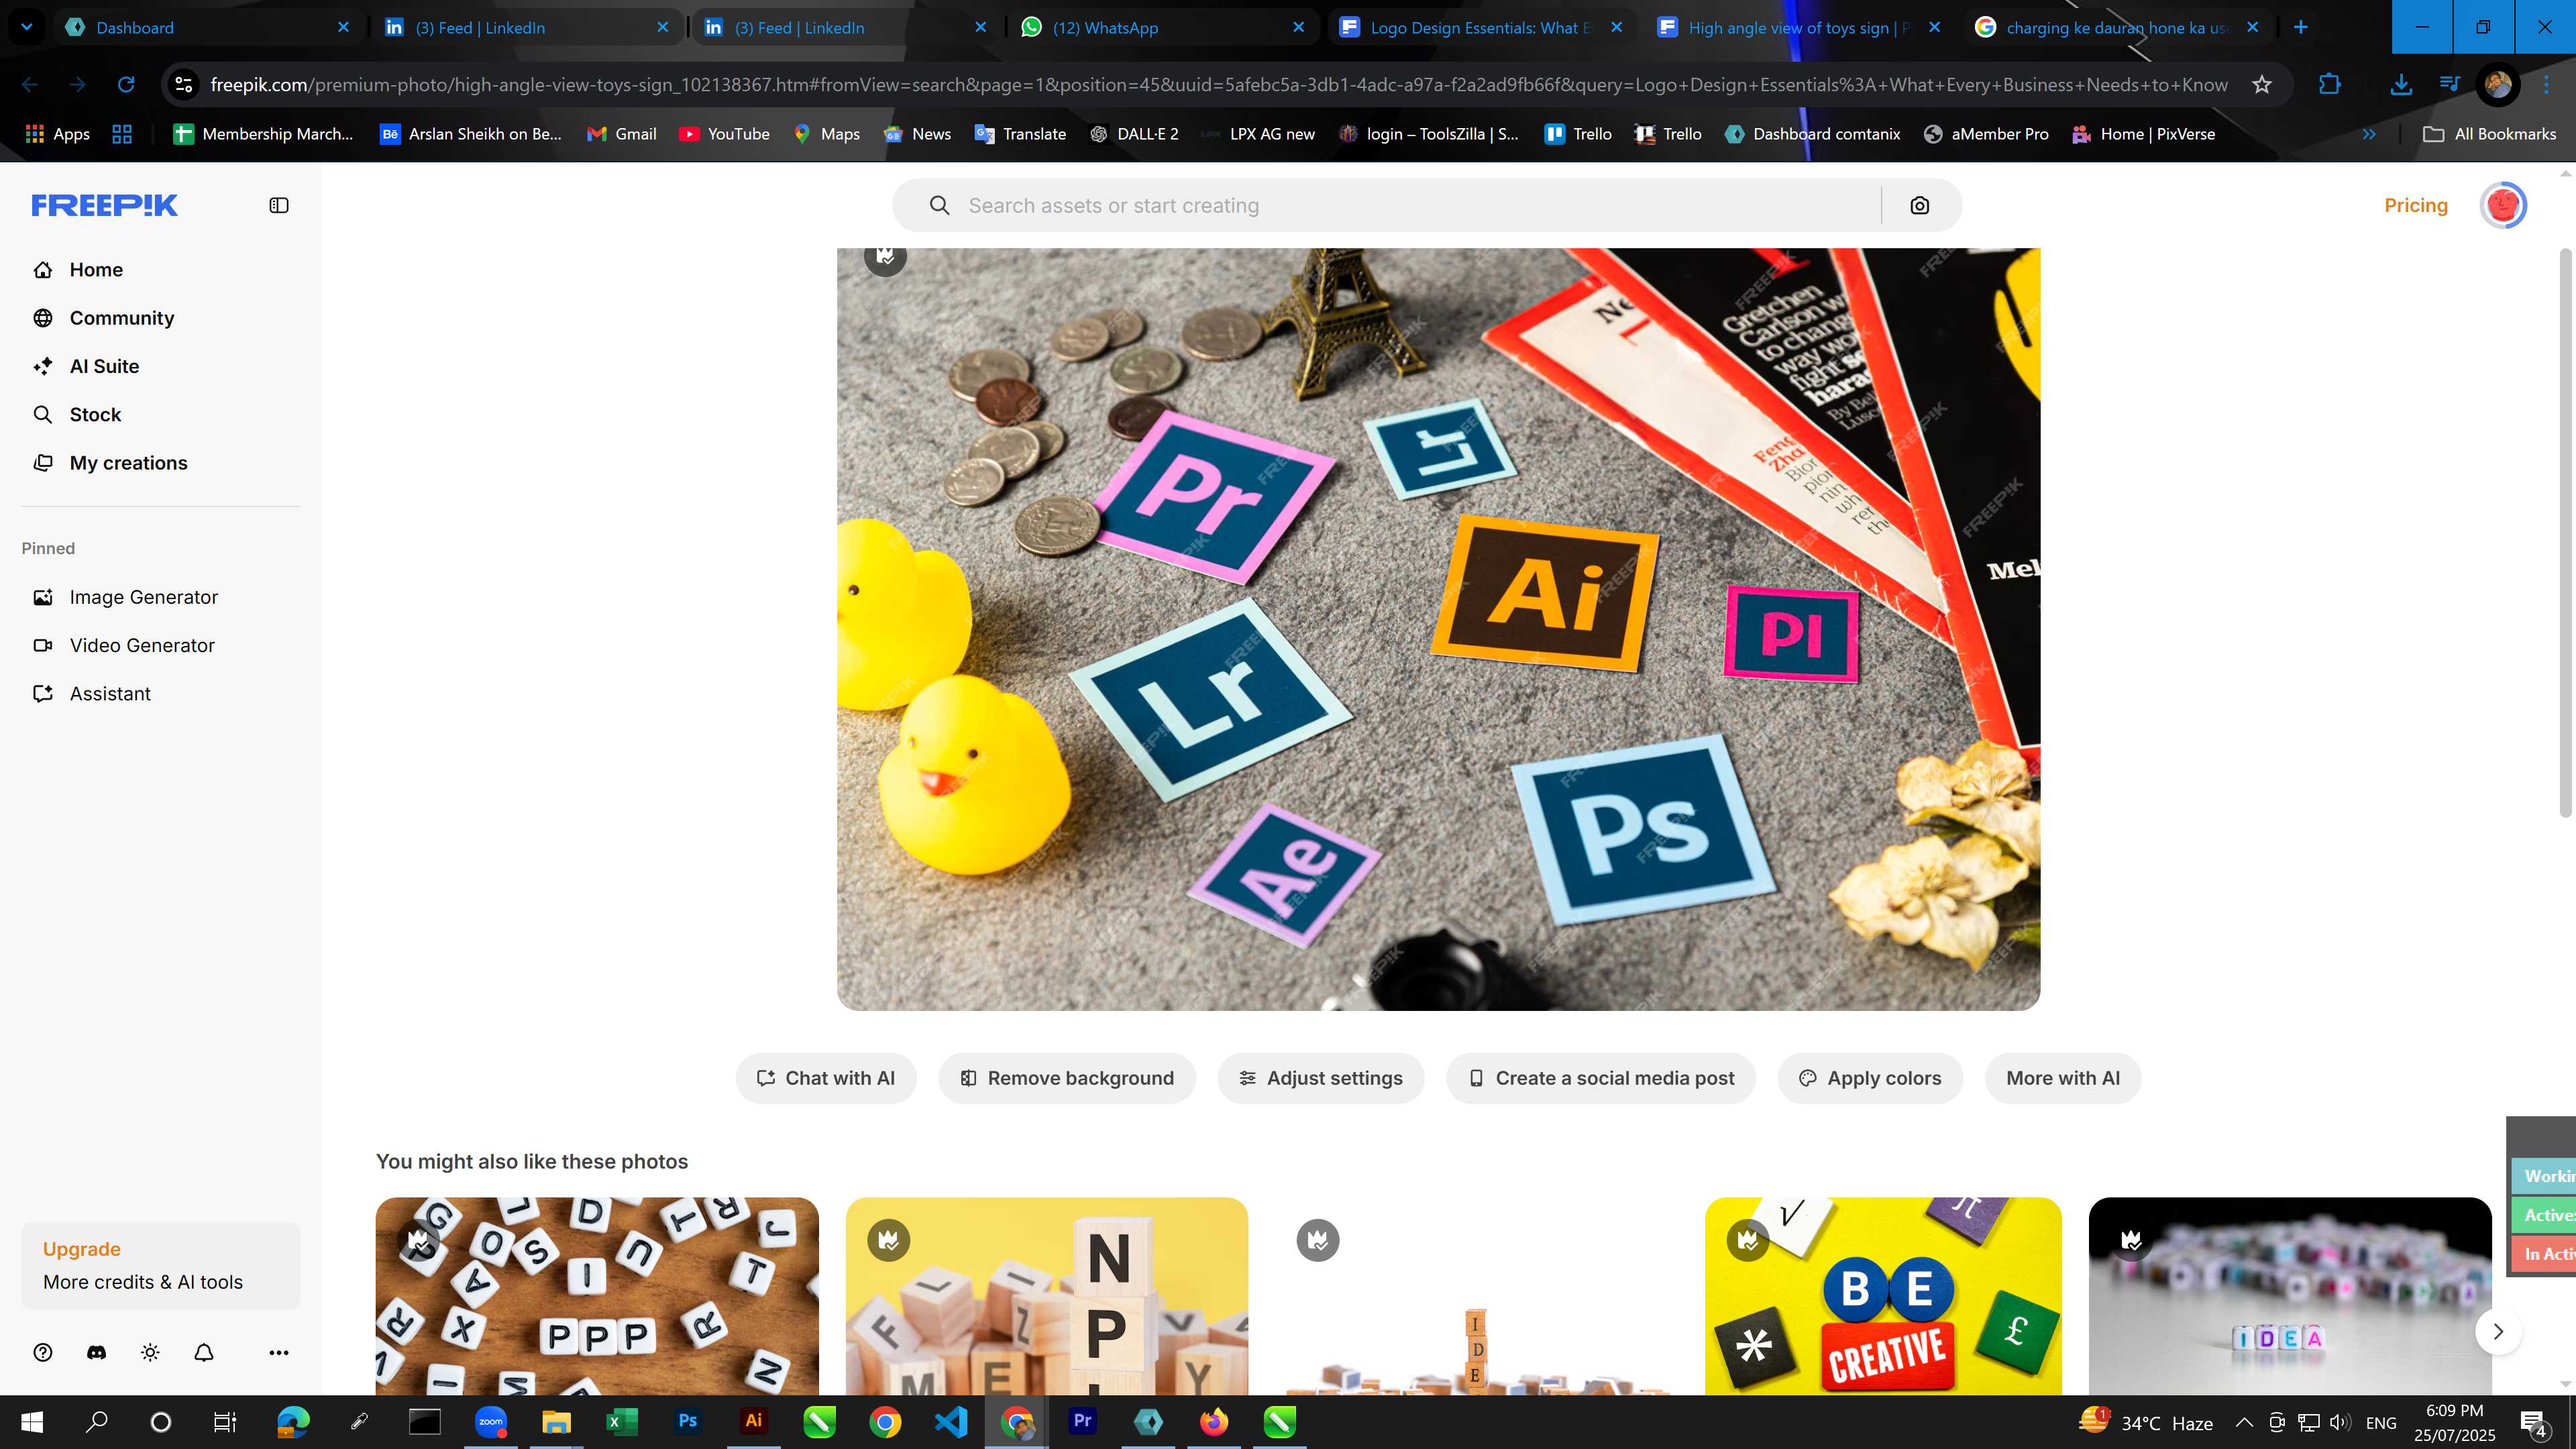Click the browser address bar URL
Image resolution: width=2576 pixels, height=1449 pixels.
point(1218,84)
